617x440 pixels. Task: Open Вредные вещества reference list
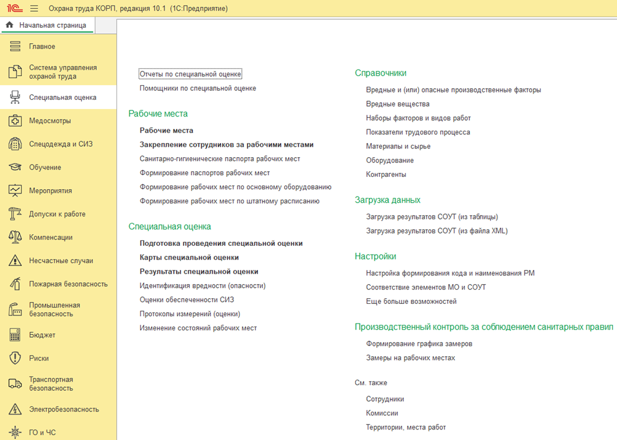click(397, 104)
